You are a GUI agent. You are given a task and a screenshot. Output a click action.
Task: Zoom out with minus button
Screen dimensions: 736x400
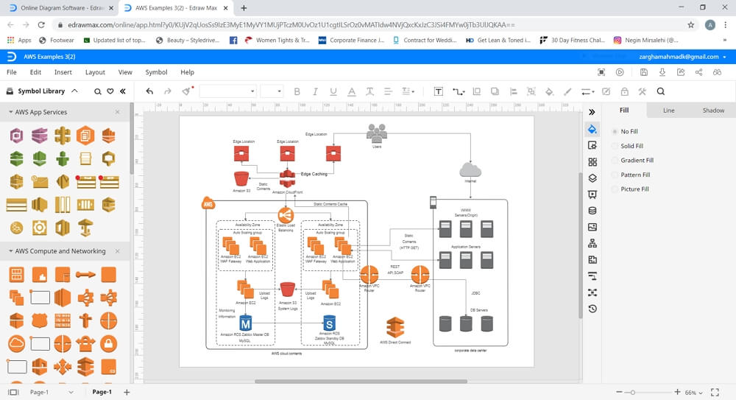(x=619, y=392)
